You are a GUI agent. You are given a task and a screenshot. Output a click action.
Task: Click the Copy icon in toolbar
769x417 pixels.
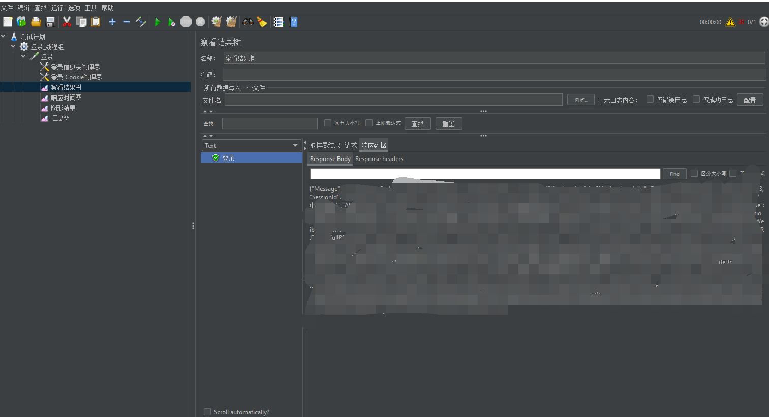(x=81, y=22)
